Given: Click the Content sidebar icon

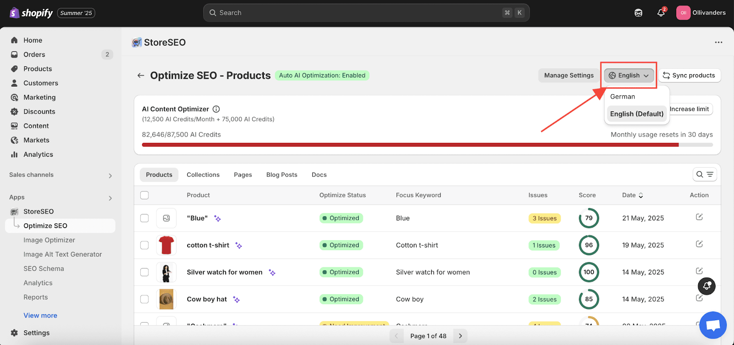Looking at the screenshot, I should [14, 126].
